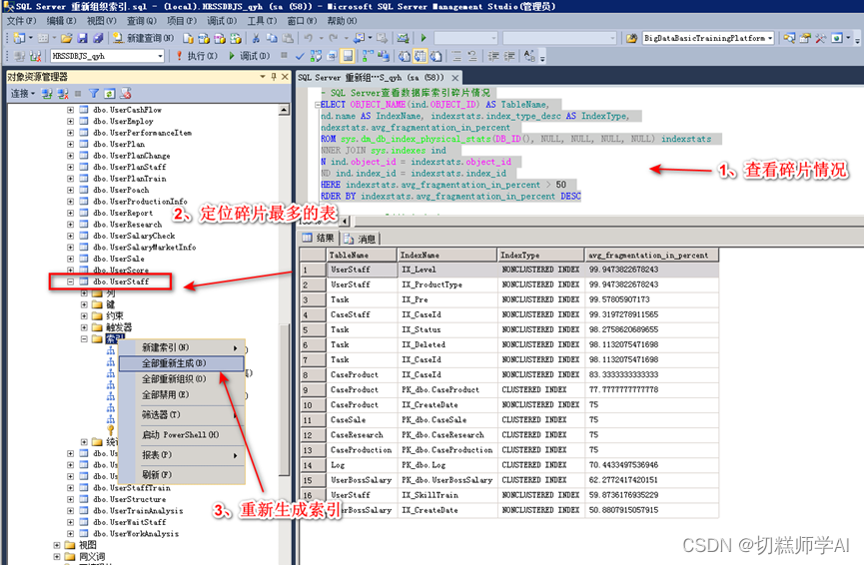Image resolution: width=864 pixels, height=565 pixels.
Task: Click Object Explorer scrollbar up arrow
Action: (x=284, y=110)
